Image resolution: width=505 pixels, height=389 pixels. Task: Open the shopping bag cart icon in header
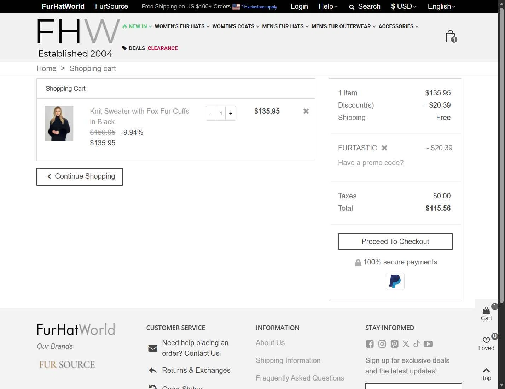(x=451, y=36)
